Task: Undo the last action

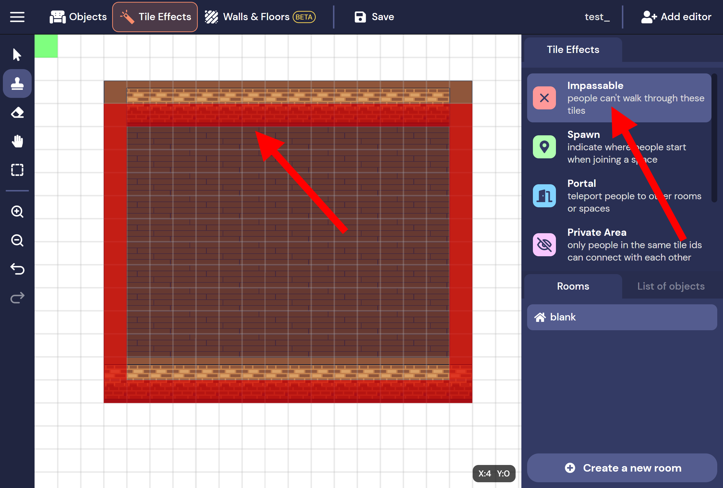Action: coord(17,269)
